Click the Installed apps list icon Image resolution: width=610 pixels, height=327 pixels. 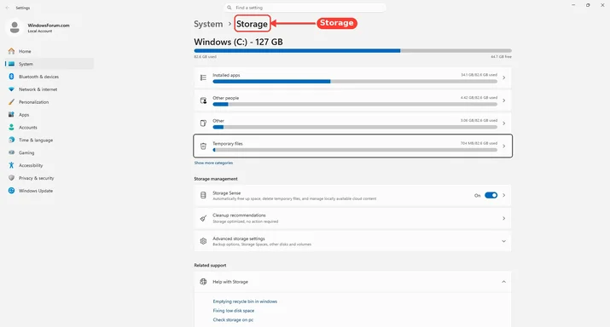(x=203, y=77)
